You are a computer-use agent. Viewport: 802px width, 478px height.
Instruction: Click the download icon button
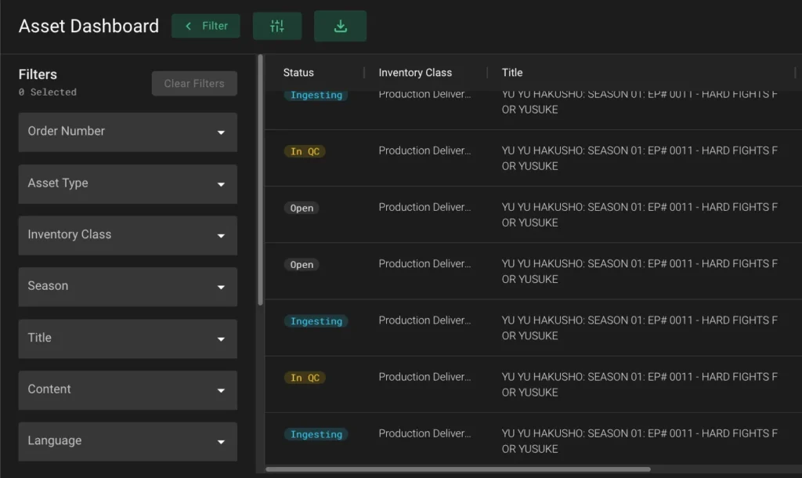(x=340, y=26)
